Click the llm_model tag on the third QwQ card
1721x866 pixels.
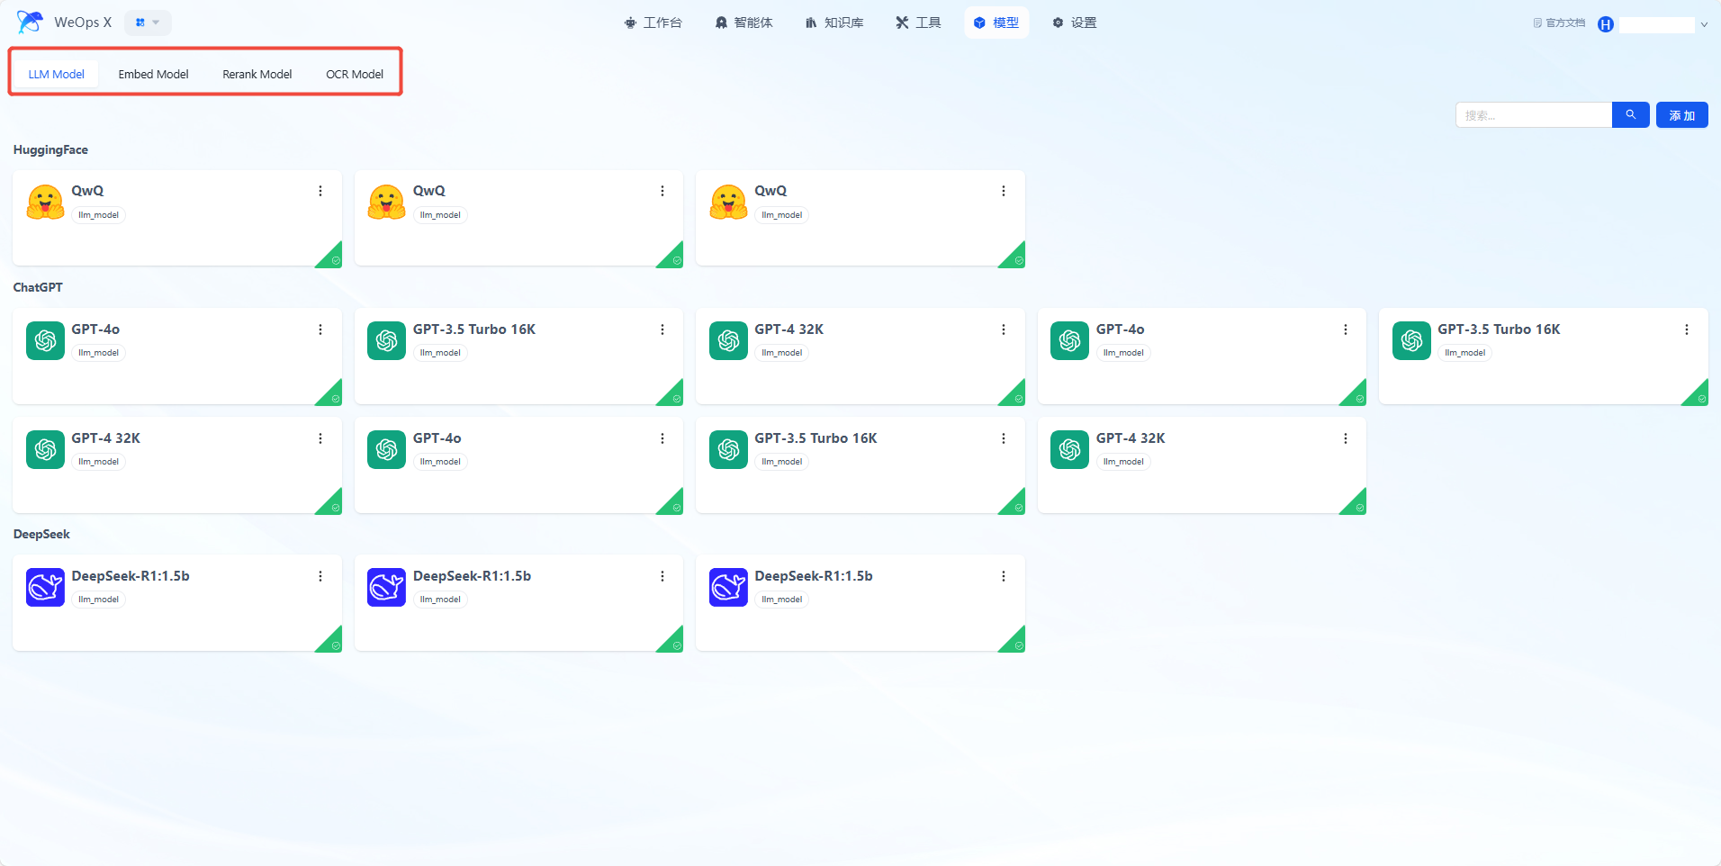click(782, 215)
